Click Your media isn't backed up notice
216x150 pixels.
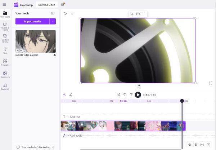36,147
